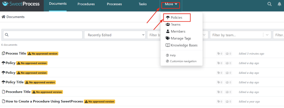Viewport: 284px width, 108px height.
Task: Open the notifications bell
Action: click(280, 4)
